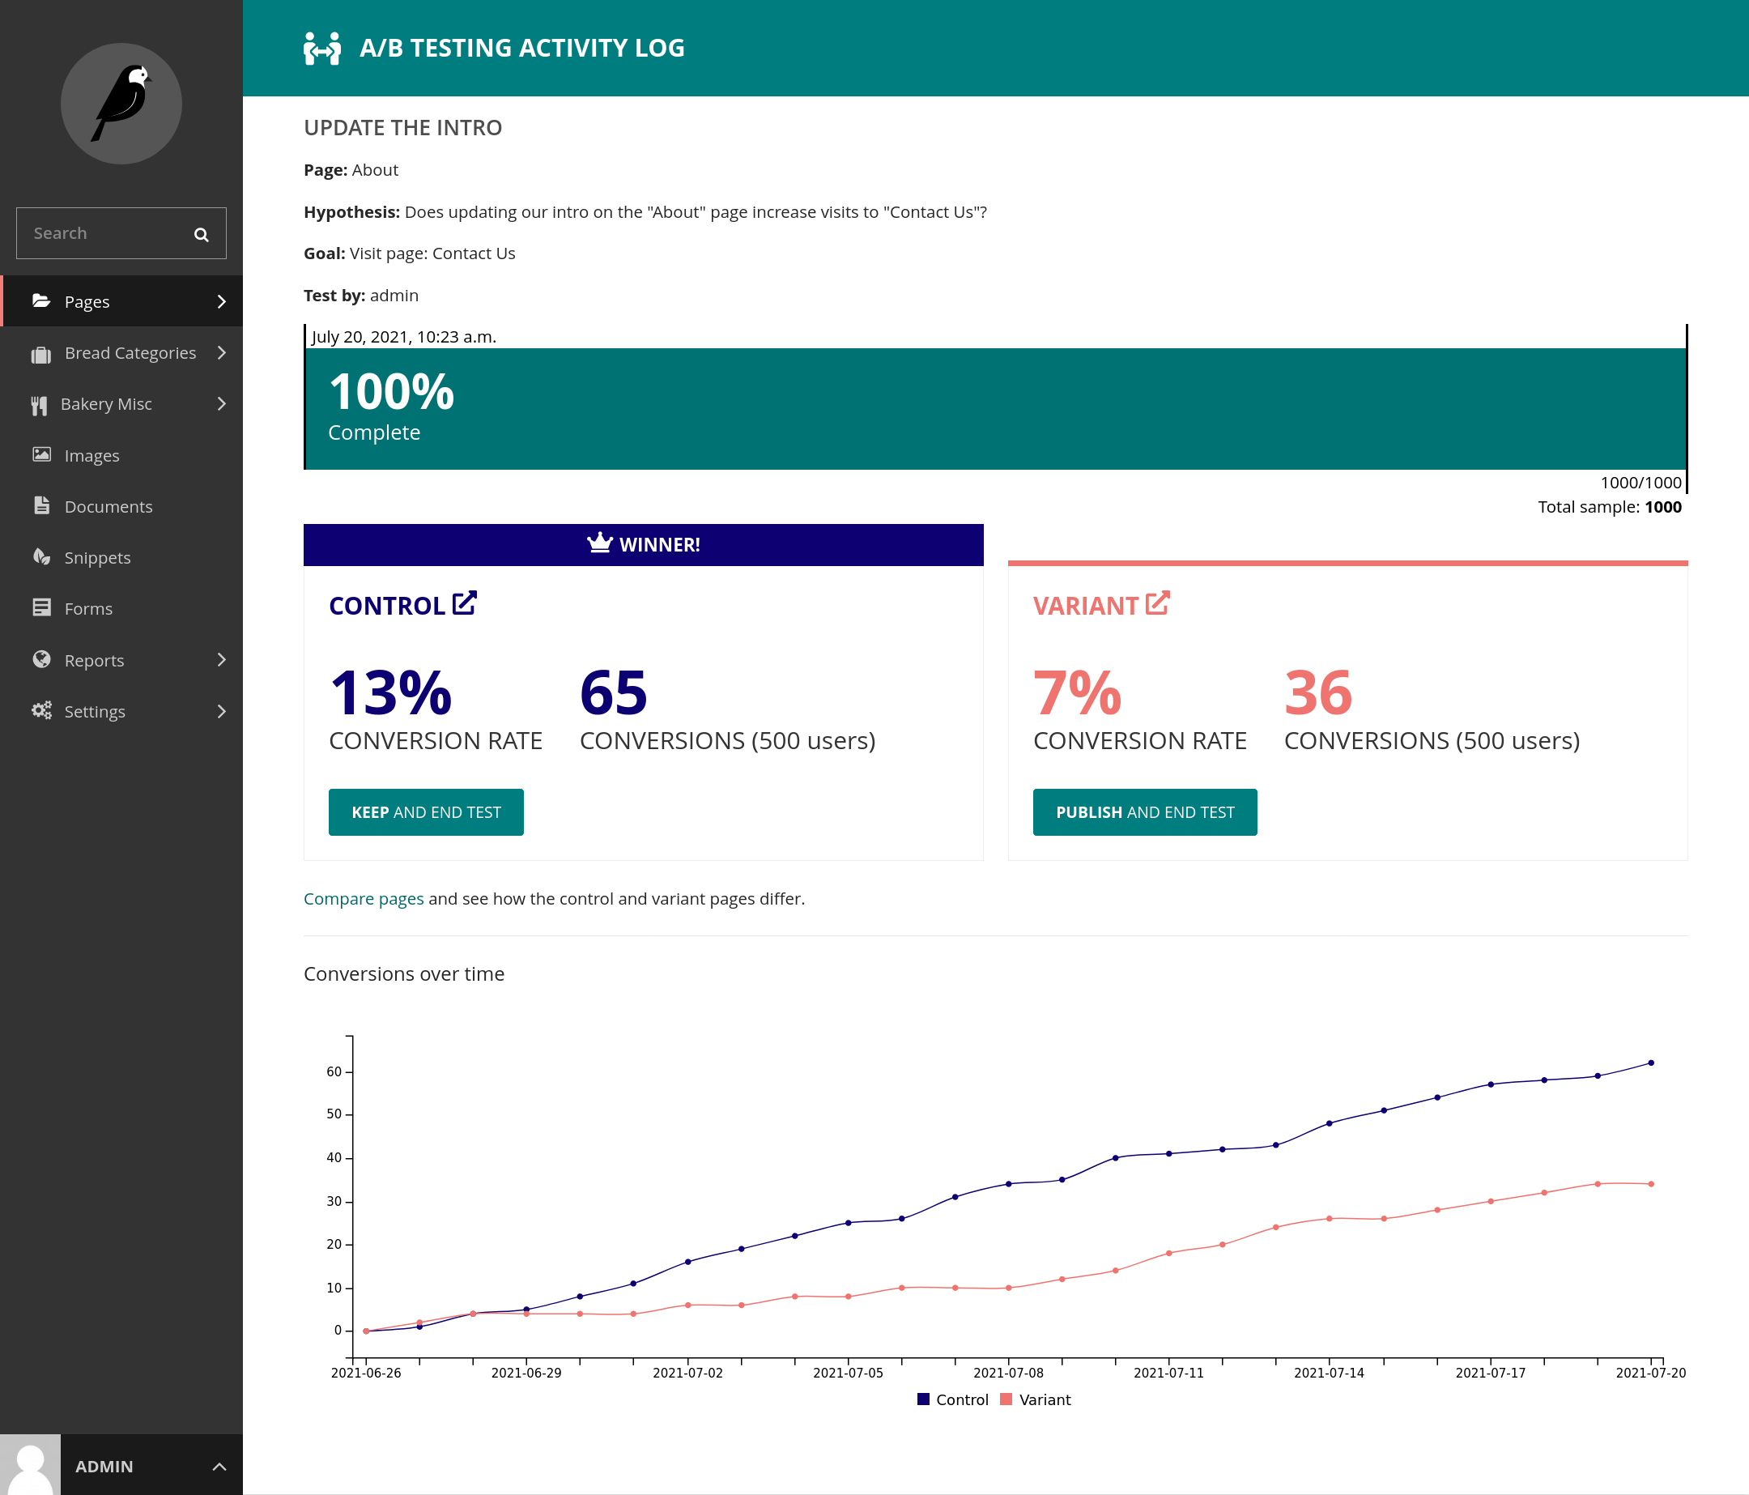The height and width of the screenshot is (1495, 1749).
Task: Click Publish and End Test button
Action: click(x=1146, y=812)
